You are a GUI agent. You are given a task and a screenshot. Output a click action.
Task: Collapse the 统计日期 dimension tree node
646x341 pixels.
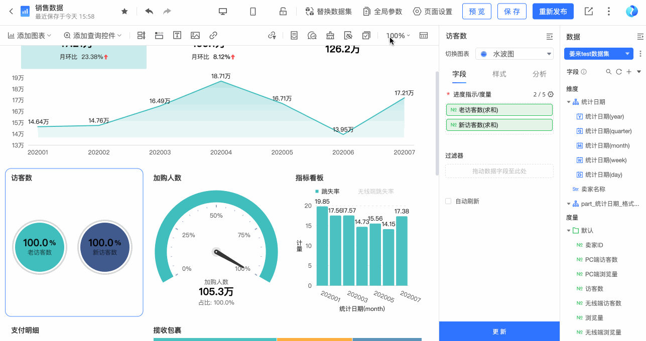[569, 102]
